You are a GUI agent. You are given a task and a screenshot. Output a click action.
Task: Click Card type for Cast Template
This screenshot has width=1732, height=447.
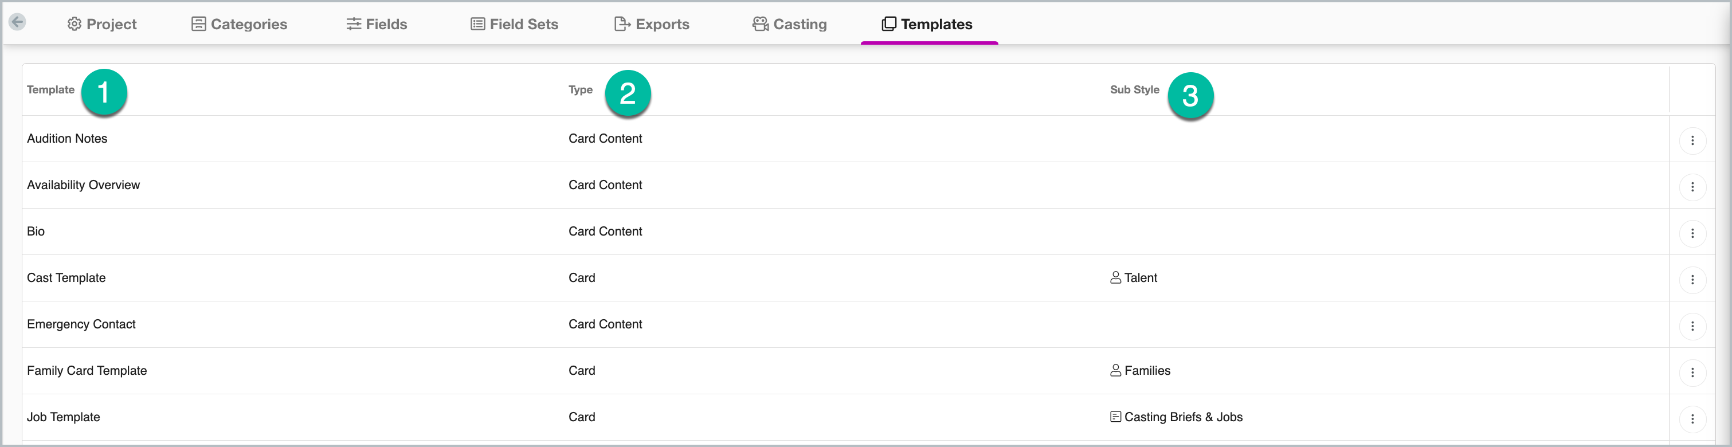tap(582, 277)
